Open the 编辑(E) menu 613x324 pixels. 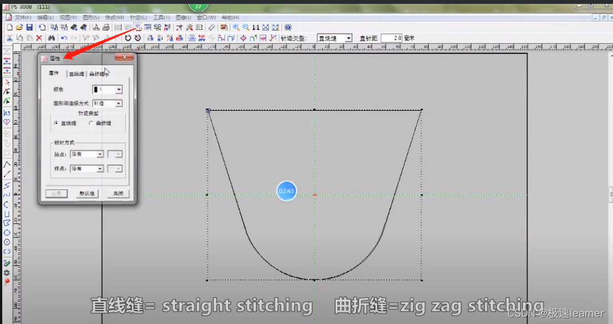point(46,18)
